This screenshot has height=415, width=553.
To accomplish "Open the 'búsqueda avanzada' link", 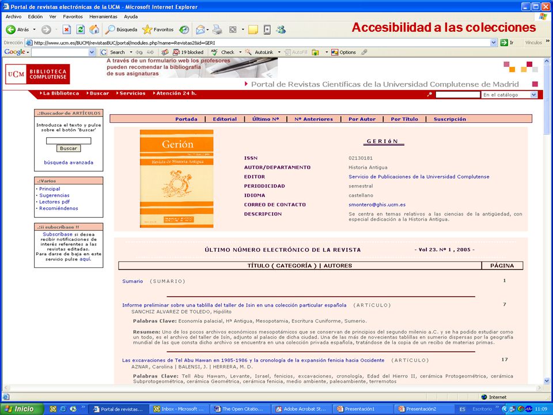I will pyautogui.click(x=69, y=163).
